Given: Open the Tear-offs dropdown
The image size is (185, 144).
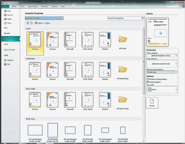Looking at the screenshot, I should pyautogui.click(x=176, y=90).
